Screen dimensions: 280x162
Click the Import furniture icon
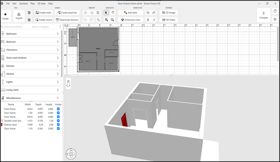[x=19, y=16]
